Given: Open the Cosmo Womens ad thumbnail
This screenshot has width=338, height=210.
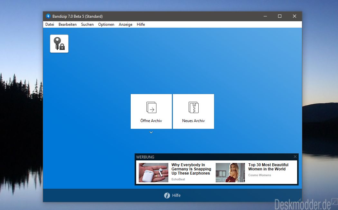Looking at the screenshot, I should 230,173.
